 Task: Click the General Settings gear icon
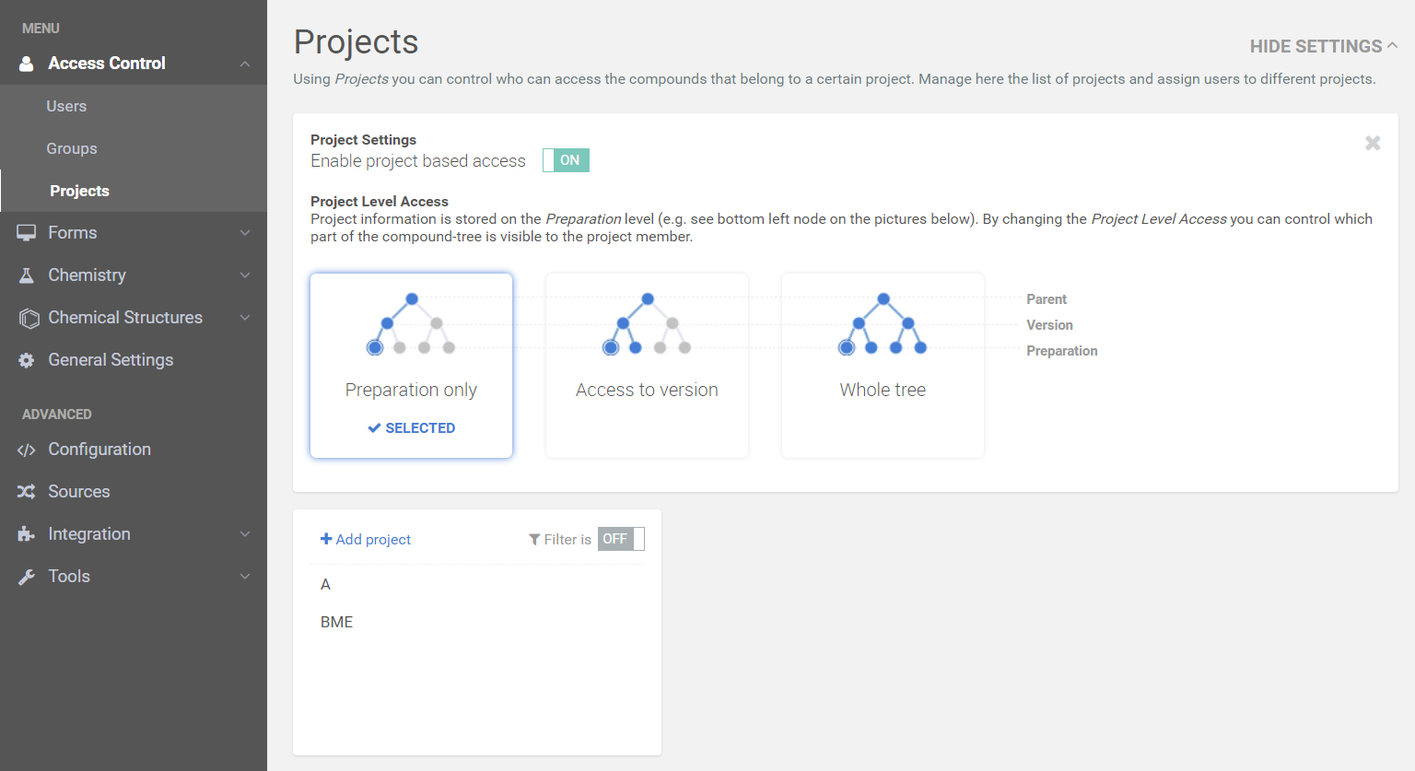pyautogui.click(x=27, y=360)
